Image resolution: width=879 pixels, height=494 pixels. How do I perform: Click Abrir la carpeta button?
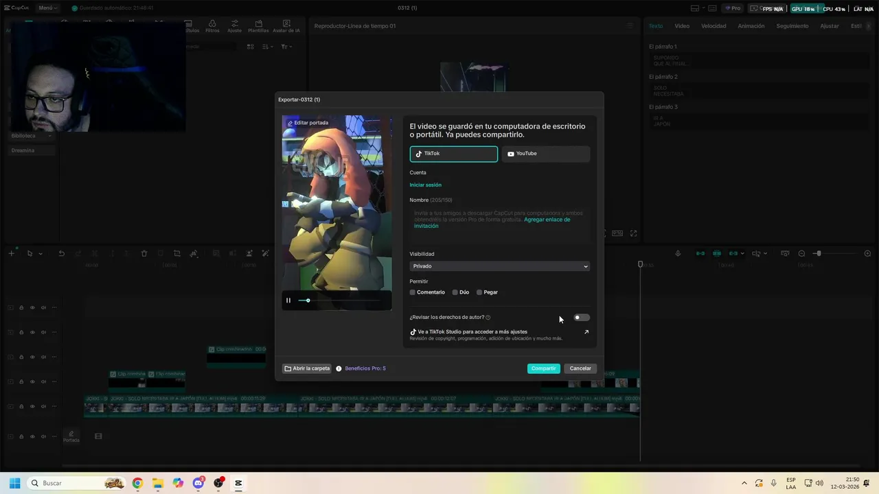pyautogui.click(x=307, y=368)
